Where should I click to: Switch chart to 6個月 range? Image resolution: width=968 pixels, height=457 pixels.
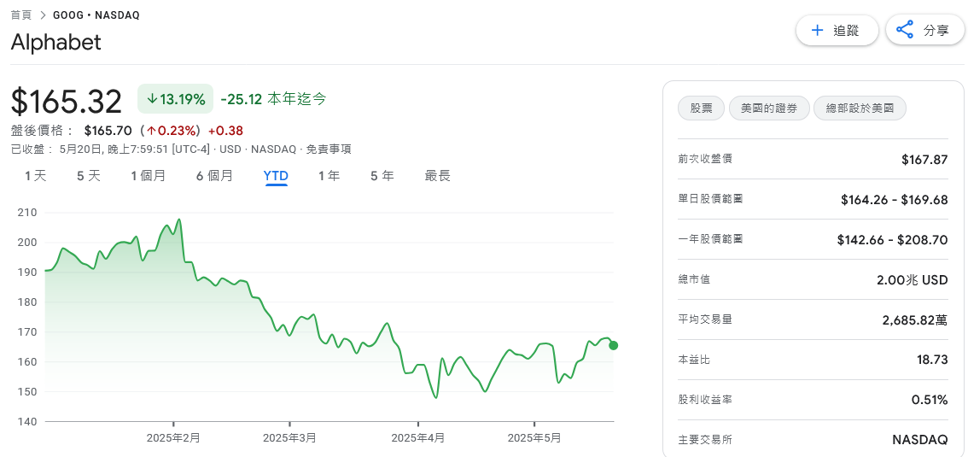[x=215, y=176]
